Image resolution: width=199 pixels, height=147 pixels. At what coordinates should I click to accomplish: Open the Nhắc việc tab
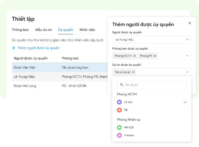coord(87,30)
